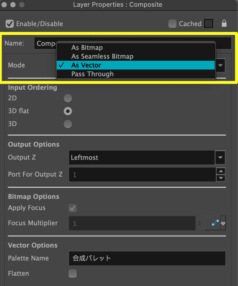Viewport: 238px width, 286px height.
Task: Expand the Focus Multiplier function arrow menu
Action: [x=223, y=223]
